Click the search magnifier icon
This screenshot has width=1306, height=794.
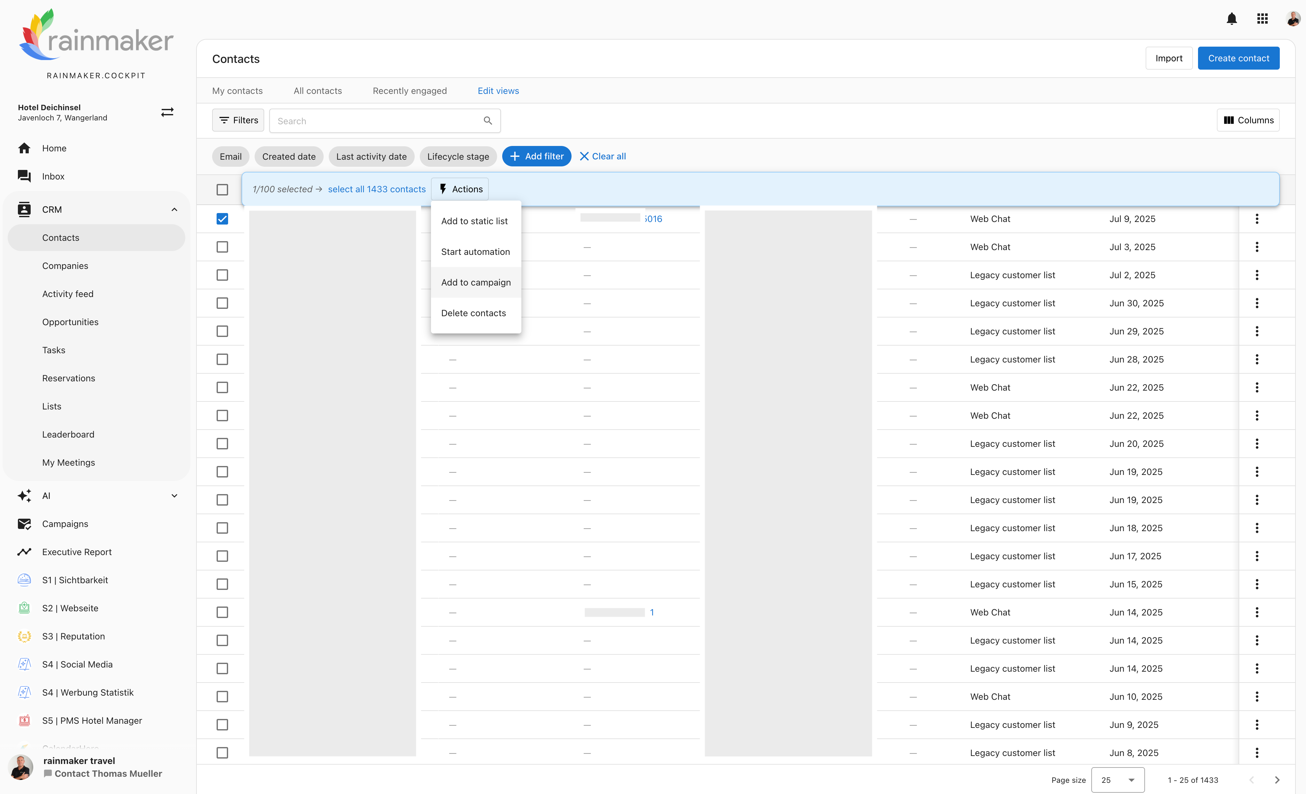tap(488, 121)
